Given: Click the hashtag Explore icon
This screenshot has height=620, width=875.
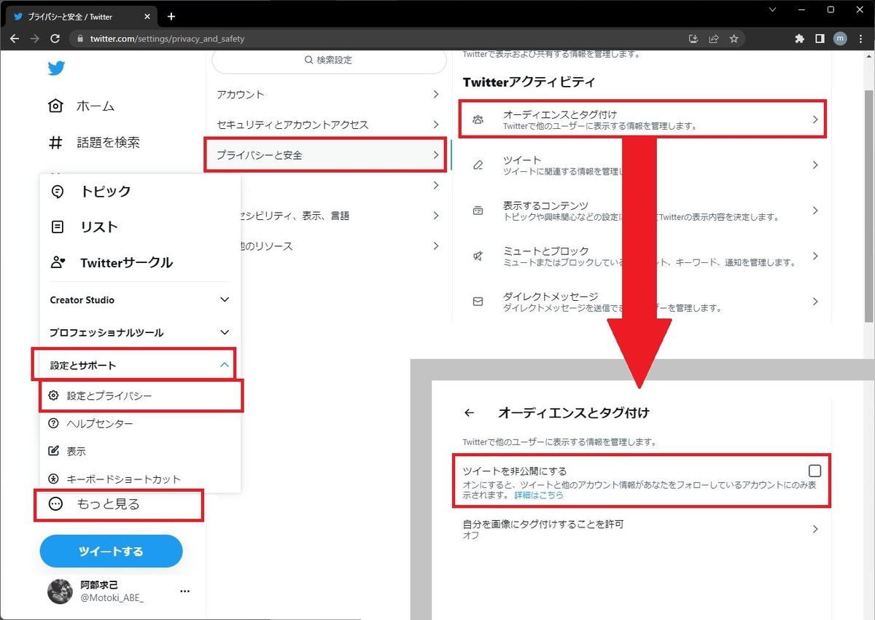Looking at the screenshot, I should 56,143.
